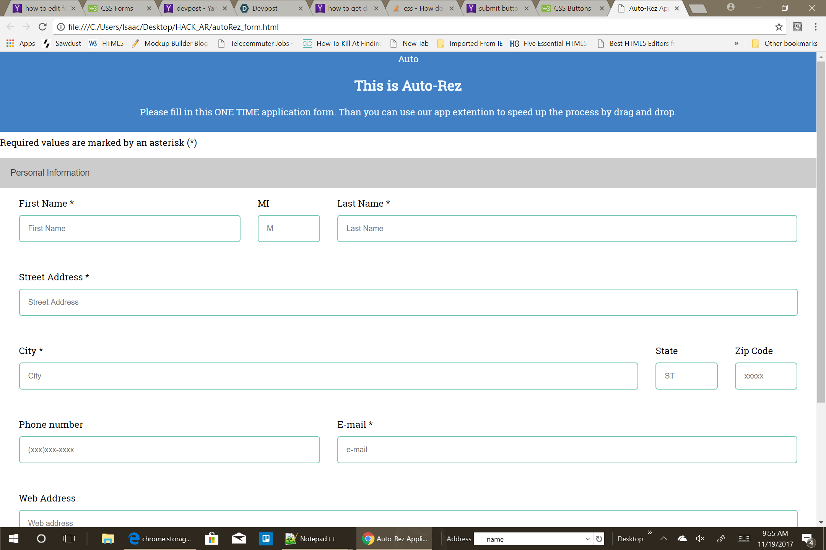Click the browser reload page icon
826x550 pixels.
pos(42,27)
